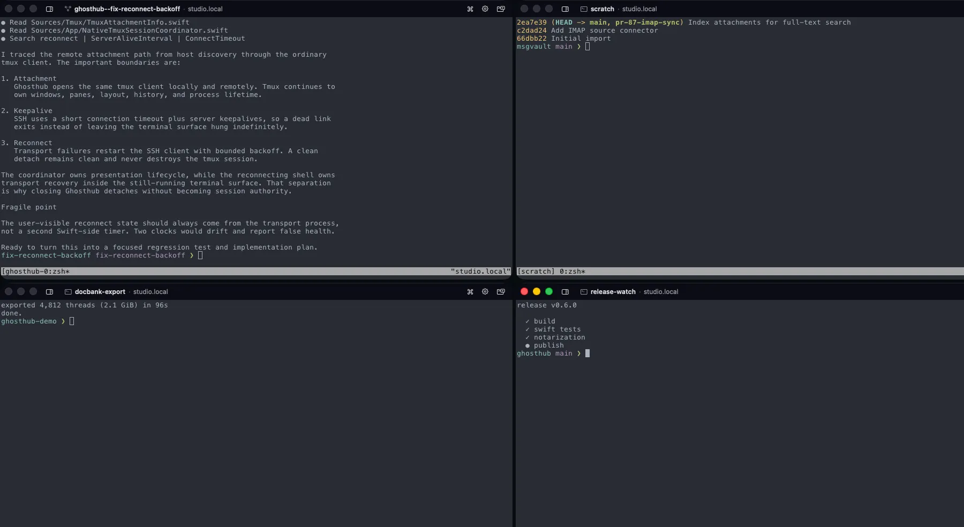Click the [scratch] 0:zsh* tmux status entry
The width and height of the screenshot is (964, 527).
tap(551, 272)
